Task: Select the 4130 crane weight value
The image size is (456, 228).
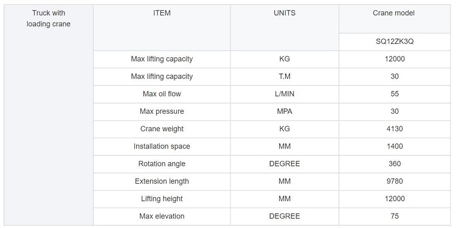Action: [395, 129]
